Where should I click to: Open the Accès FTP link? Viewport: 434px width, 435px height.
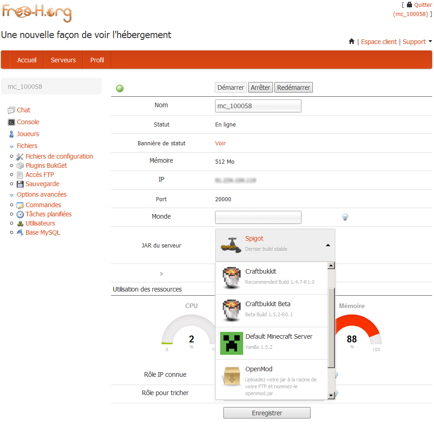click(40, 175)
